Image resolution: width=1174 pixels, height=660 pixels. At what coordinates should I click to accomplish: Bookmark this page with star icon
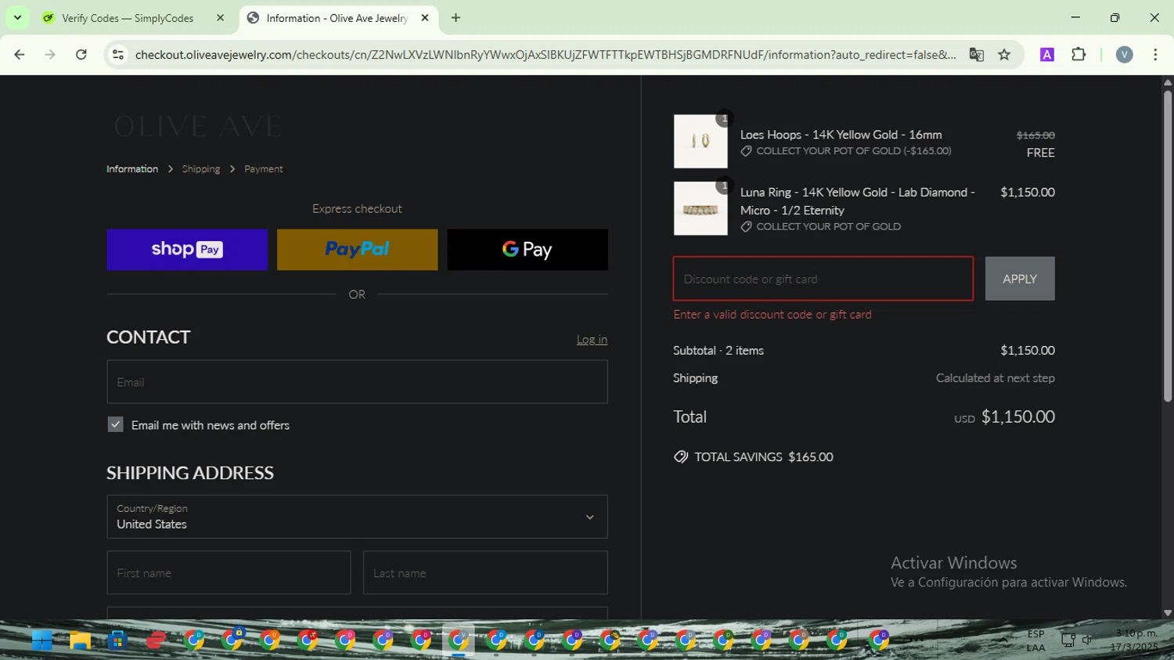pos(1004,54)
